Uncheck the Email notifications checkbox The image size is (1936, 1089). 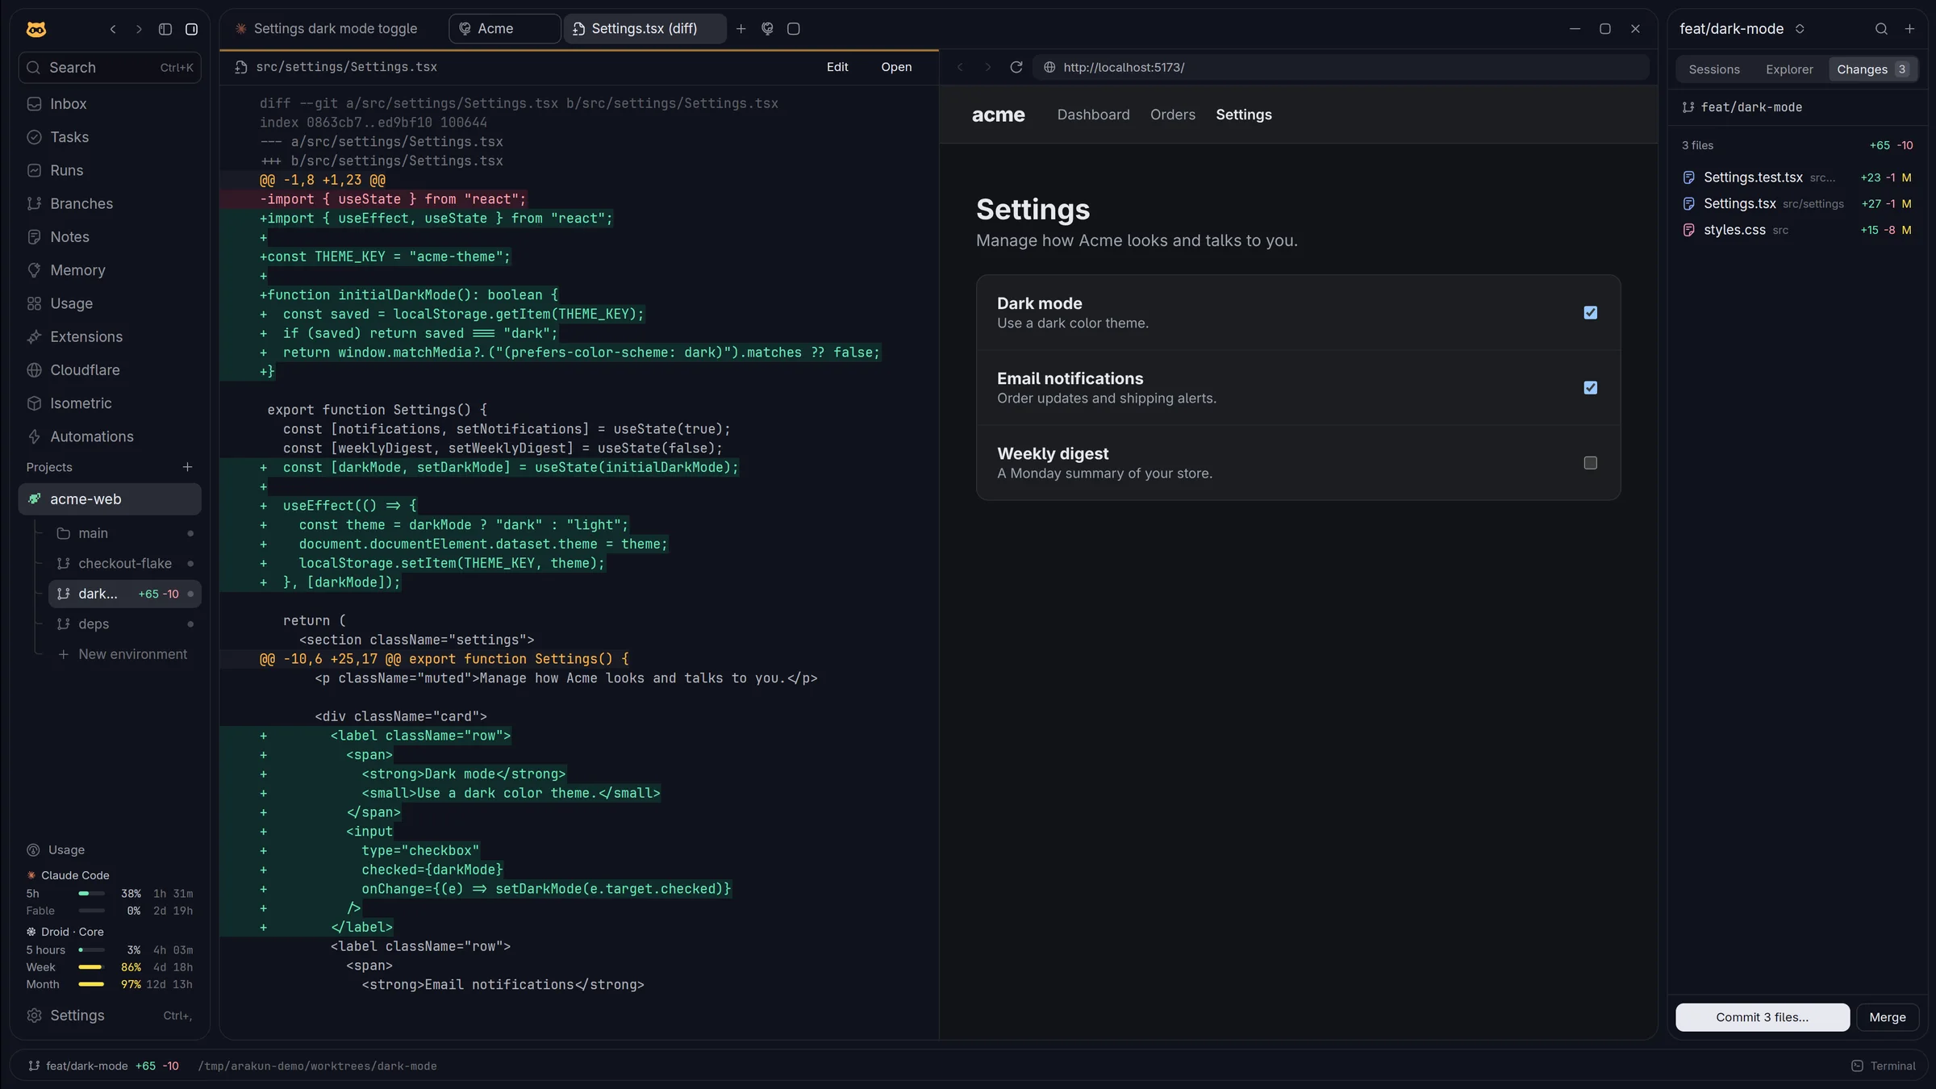point(1590,387)
